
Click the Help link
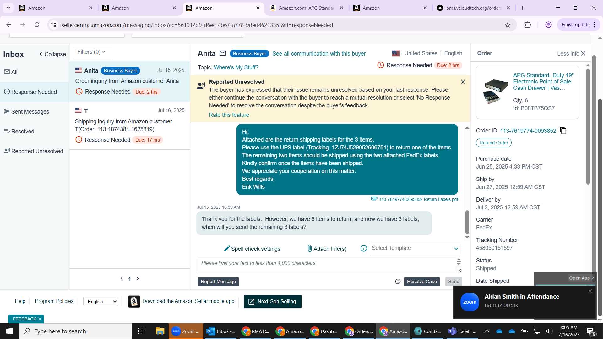pyautogui.click(x=20, y=301)
